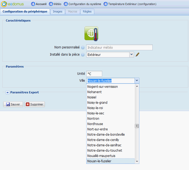Click the Ville combo text field
The height and width of the screenshot is (170, 189).
coord(110,81)
